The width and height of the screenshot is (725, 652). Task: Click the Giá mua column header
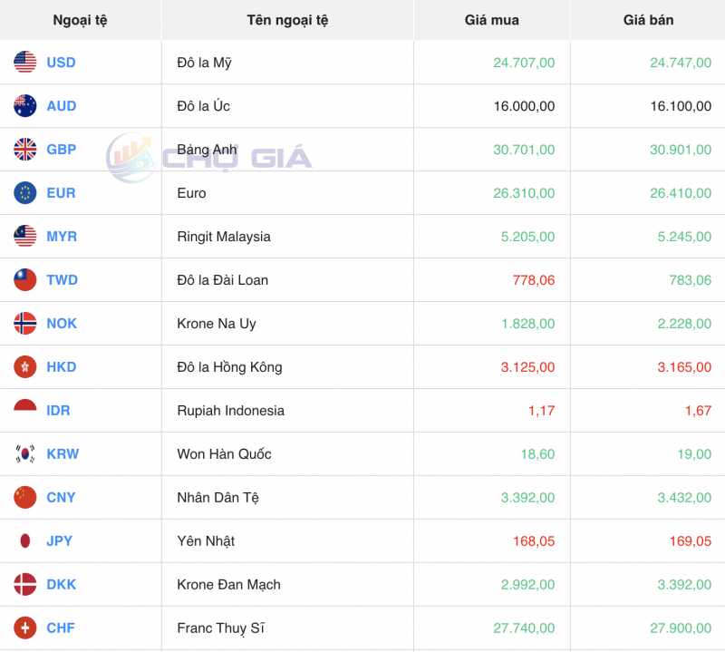[491, 20]
